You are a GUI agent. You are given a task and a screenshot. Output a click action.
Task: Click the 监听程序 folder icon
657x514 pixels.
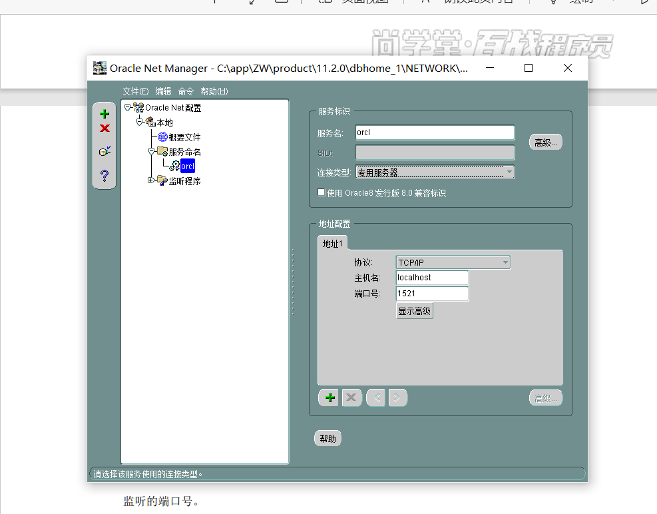(x=162, y=180)
